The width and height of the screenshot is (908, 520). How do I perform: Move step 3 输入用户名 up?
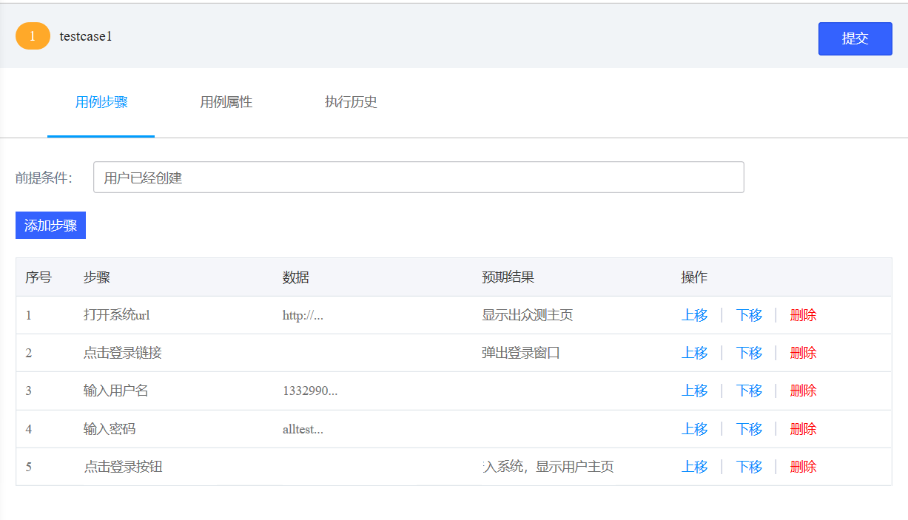pyautogui.click(x=694, y=391)
